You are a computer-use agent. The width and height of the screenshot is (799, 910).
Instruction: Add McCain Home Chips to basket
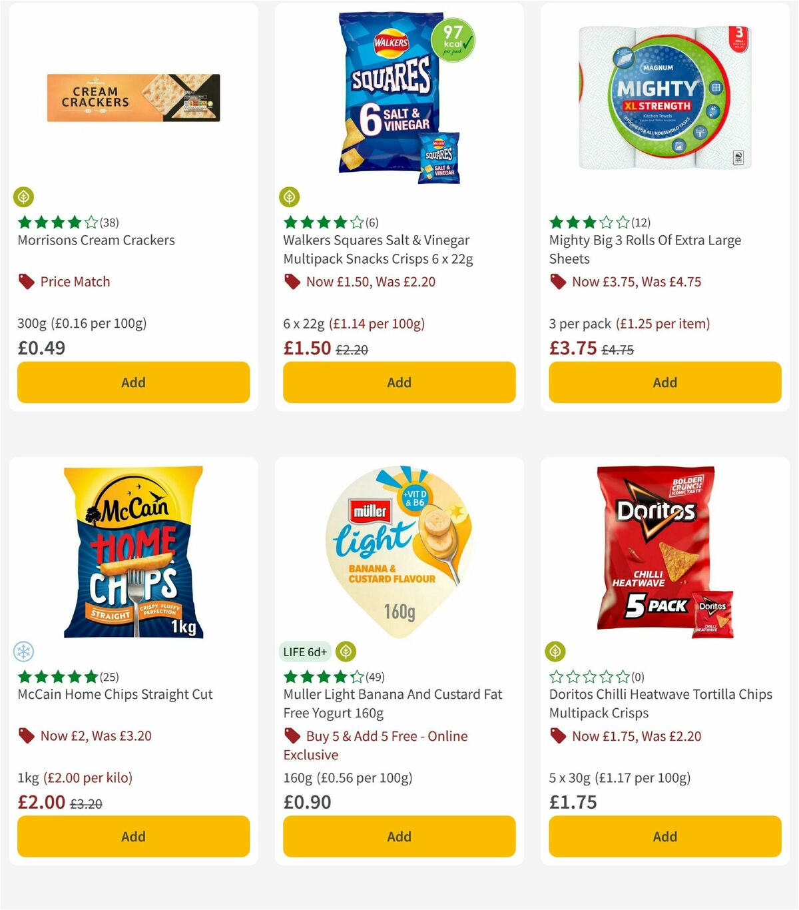[133, 836]
